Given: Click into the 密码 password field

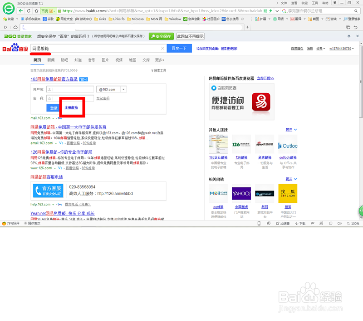Looking at the screenshot, I should [70, 98].
